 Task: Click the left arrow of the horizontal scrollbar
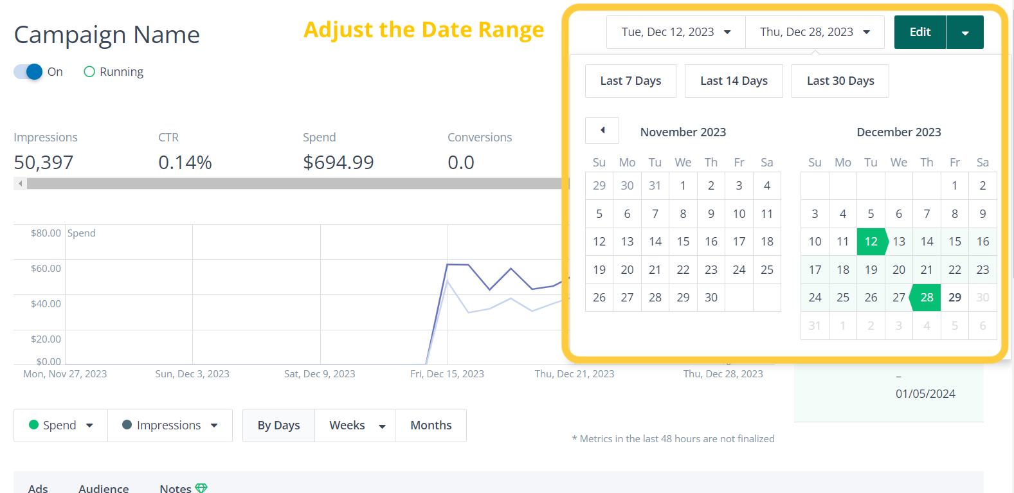[x=21, y=184]
